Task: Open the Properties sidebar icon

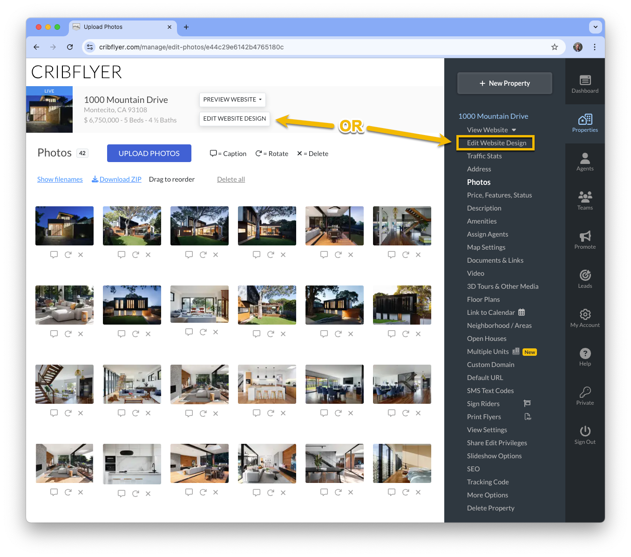Action: tap(585, 123)
